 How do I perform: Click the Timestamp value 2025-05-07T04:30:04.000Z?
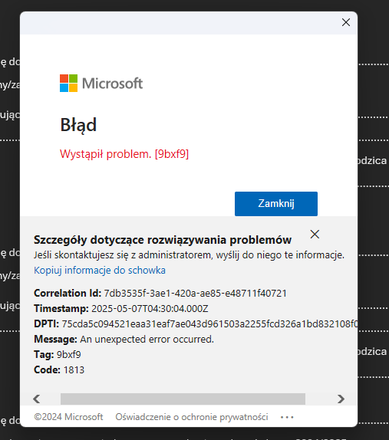pyautogui.click(x=150, y=309)
